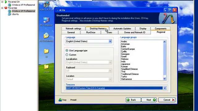
Task: Switch to Network settings tab
Action: [x=73, y=29]
